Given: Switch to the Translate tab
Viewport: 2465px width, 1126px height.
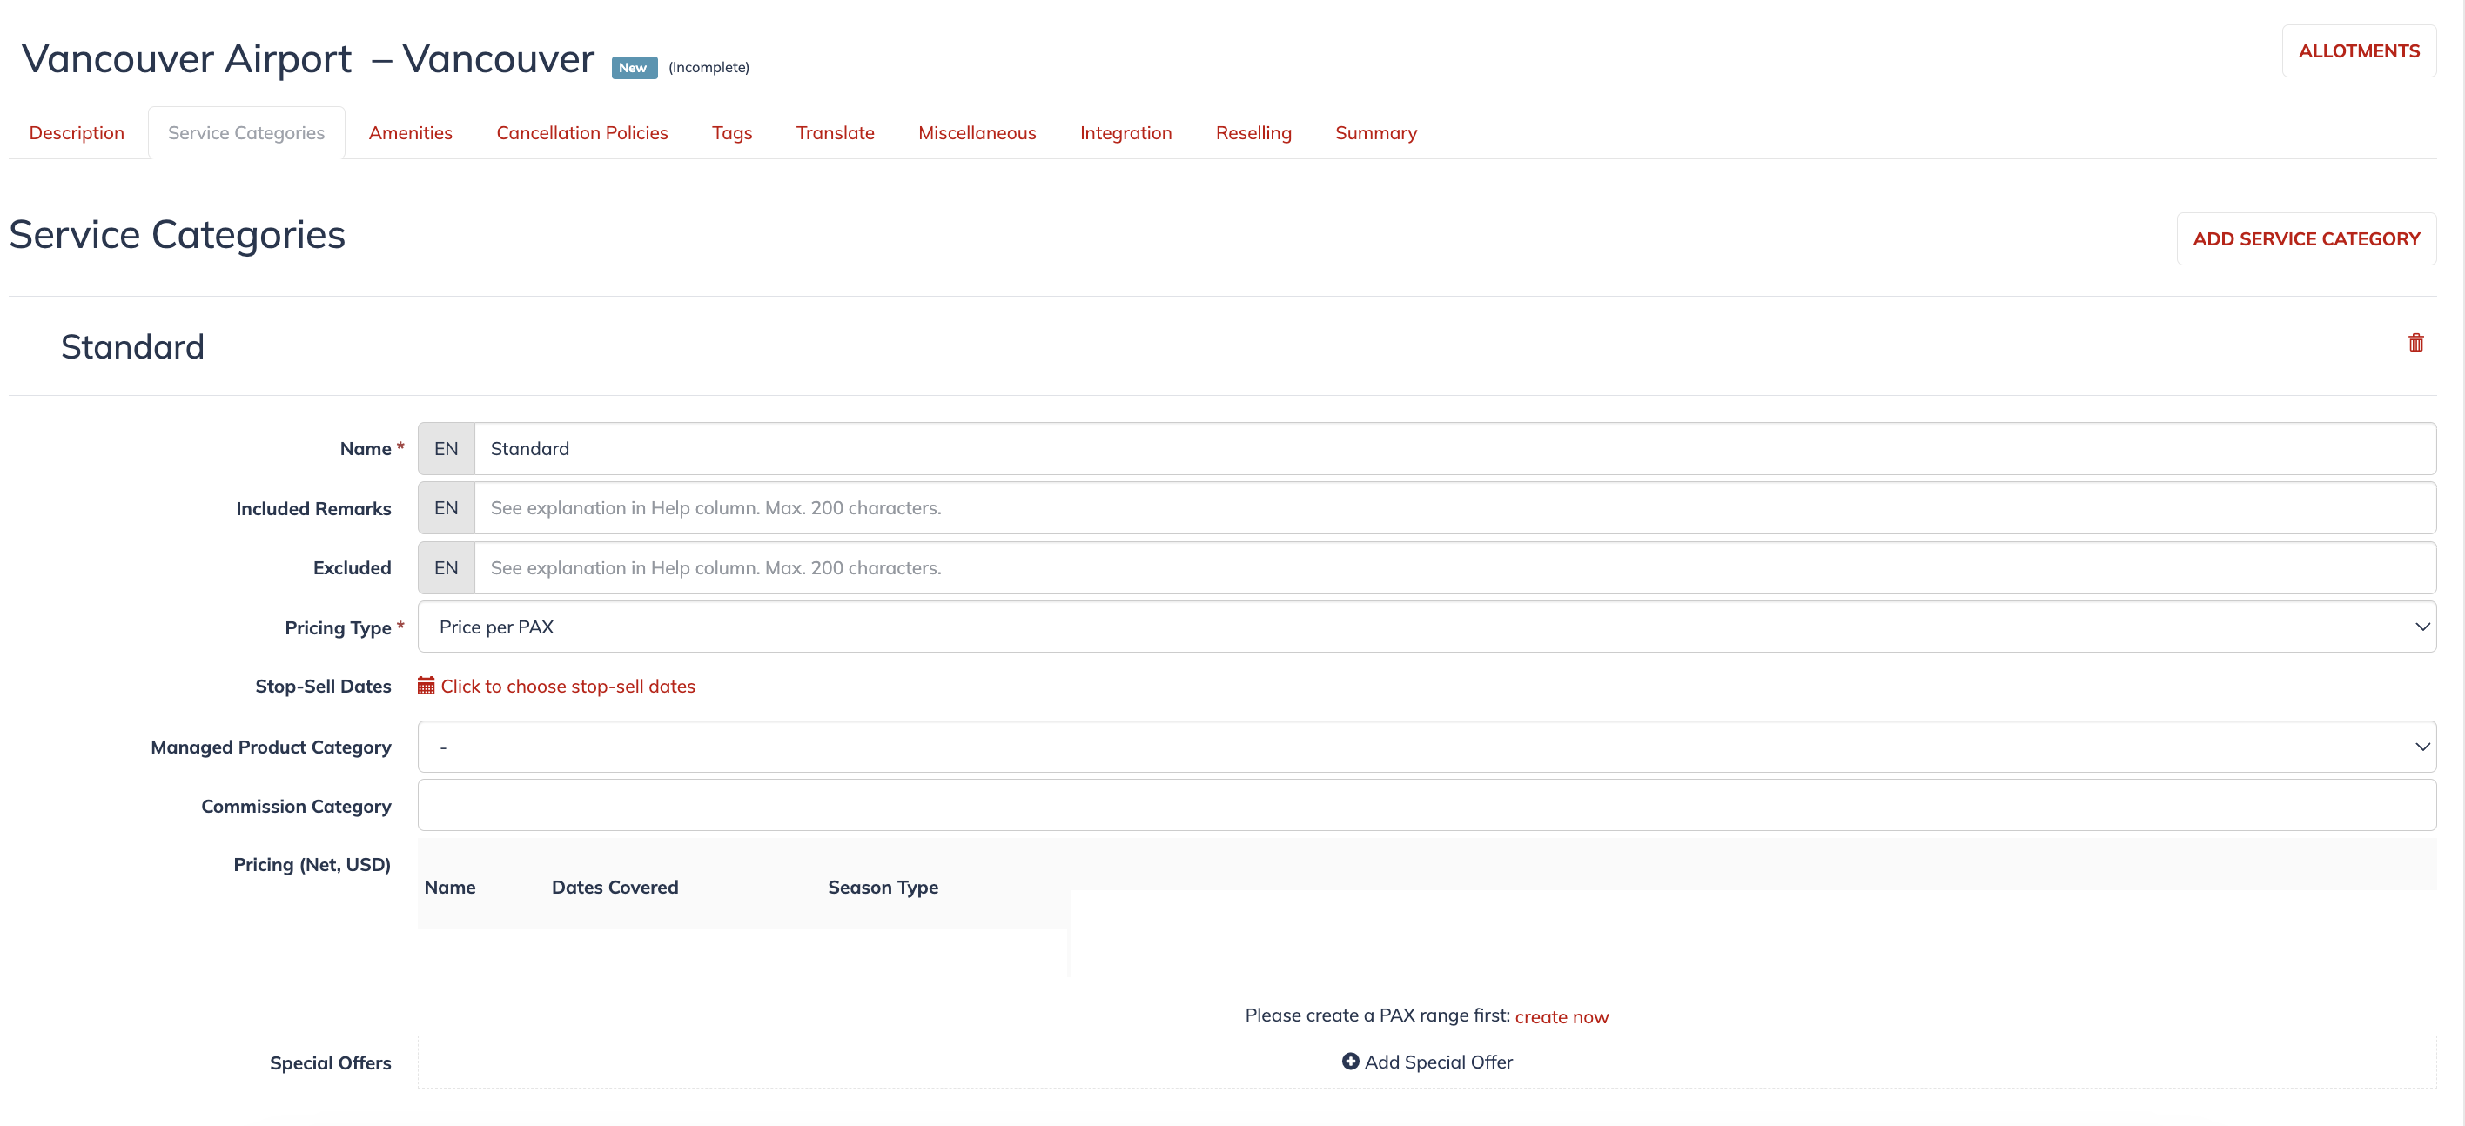Looking at the screenshot, I should pyautogui.click(x=835, y=133).
